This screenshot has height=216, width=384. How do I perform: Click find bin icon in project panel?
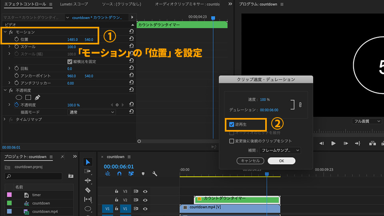coord(71,176)
